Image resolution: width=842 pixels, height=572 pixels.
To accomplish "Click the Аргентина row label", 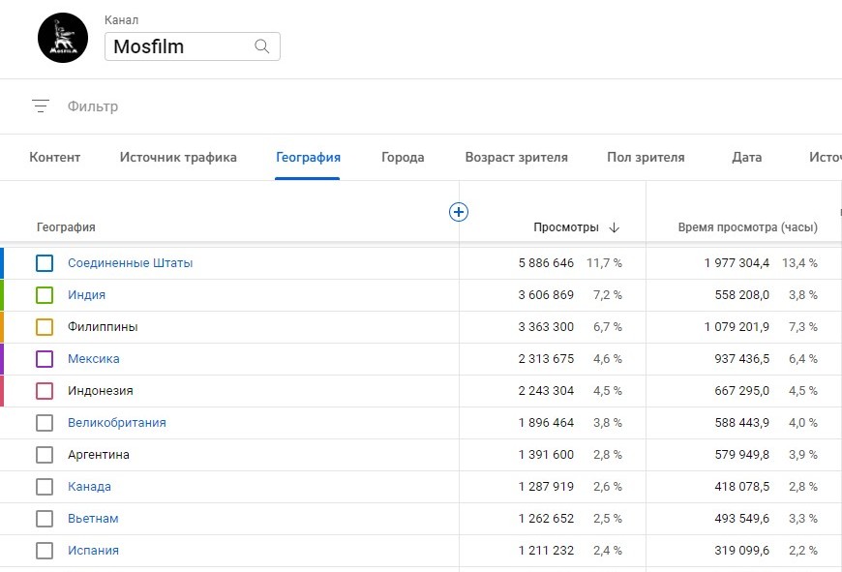I will [x=99, y=454].
